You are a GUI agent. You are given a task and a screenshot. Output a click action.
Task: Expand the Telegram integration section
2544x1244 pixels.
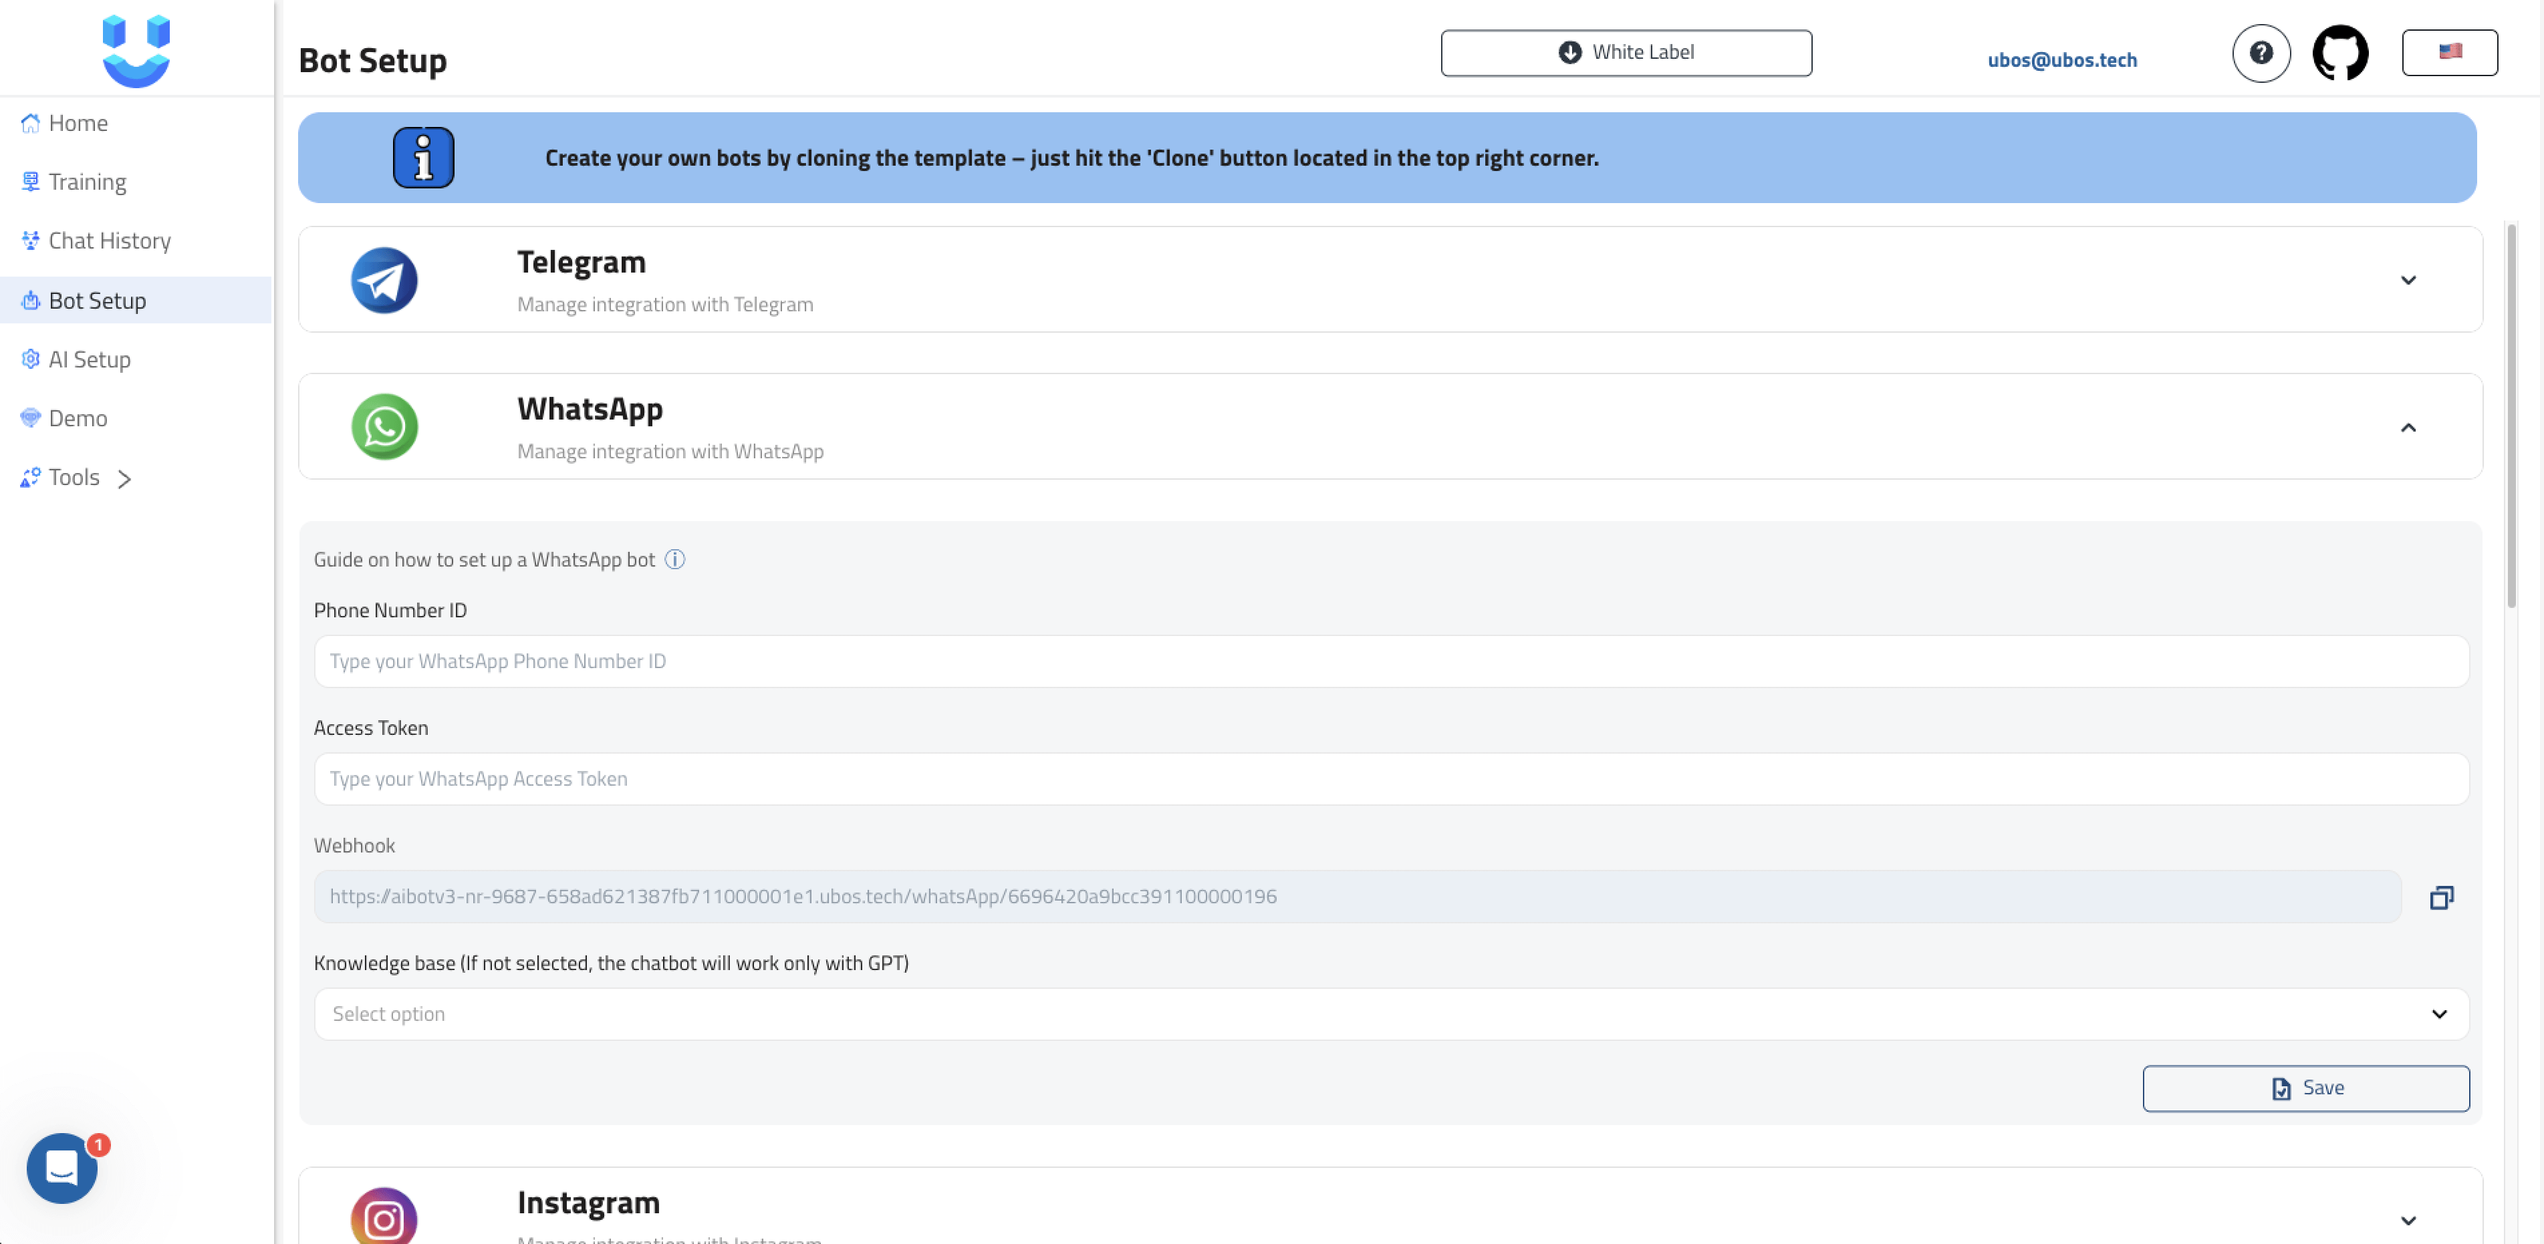point(2408,281)
